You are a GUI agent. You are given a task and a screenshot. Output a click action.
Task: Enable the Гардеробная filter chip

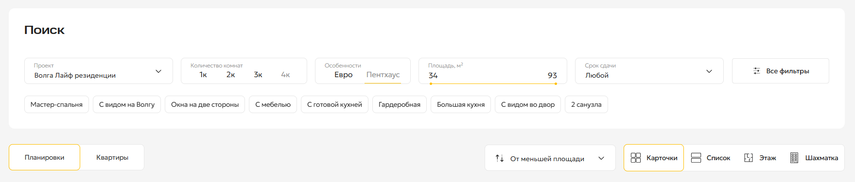[x=400, y=104]
